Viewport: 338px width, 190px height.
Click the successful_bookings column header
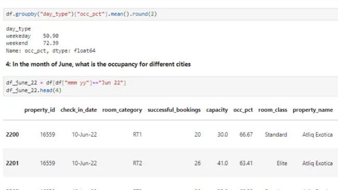coord(174,110)
